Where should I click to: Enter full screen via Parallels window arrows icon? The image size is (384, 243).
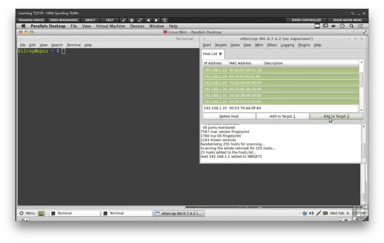click(365, 32)
